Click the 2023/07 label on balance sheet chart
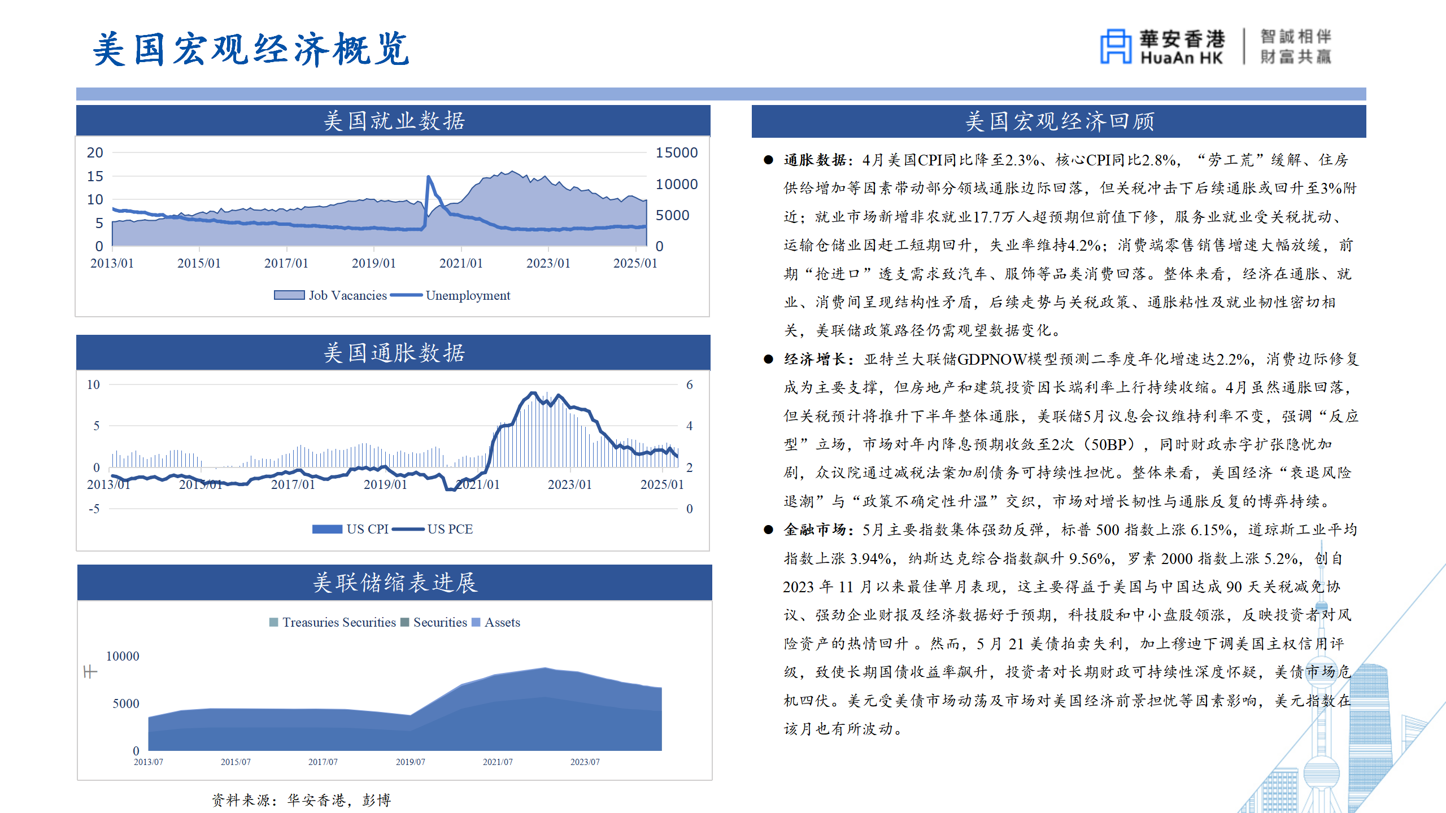1446x813 pixels. point(585,762)
